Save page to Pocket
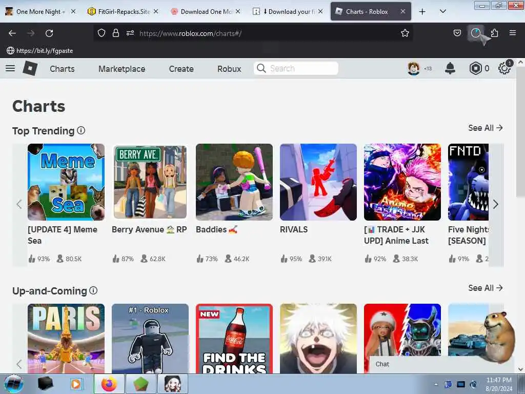Viewport: 525px width, 394px height. tap(457, 33)
